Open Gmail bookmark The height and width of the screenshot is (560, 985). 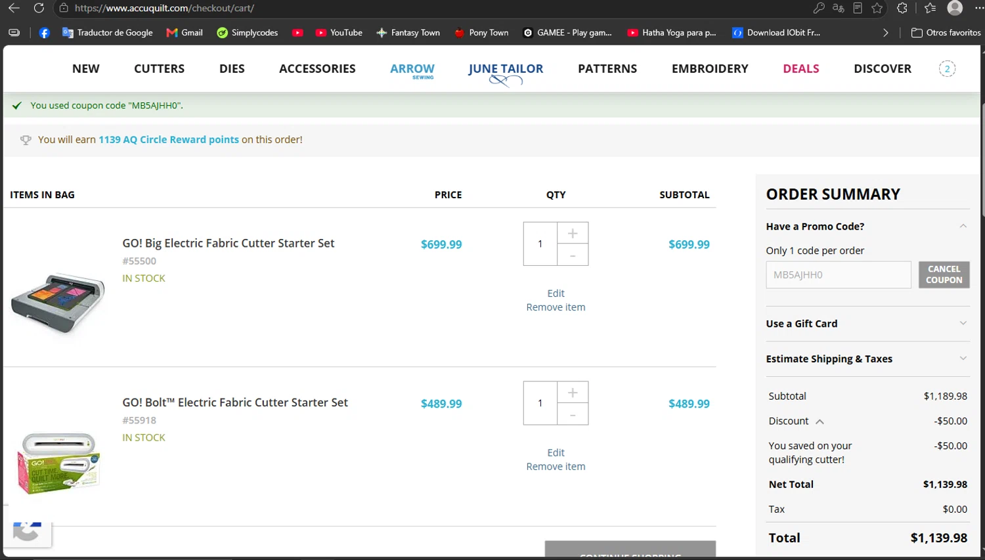[x=185, y=32]
